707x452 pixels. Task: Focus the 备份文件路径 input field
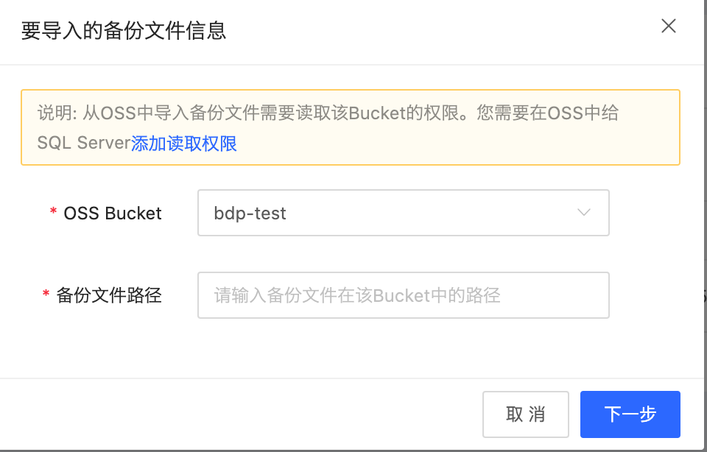point(404,295)
